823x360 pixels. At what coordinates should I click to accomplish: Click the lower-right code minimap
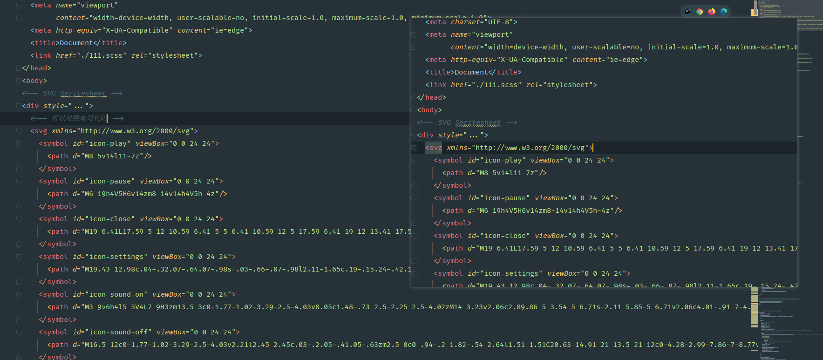(790, 324)
